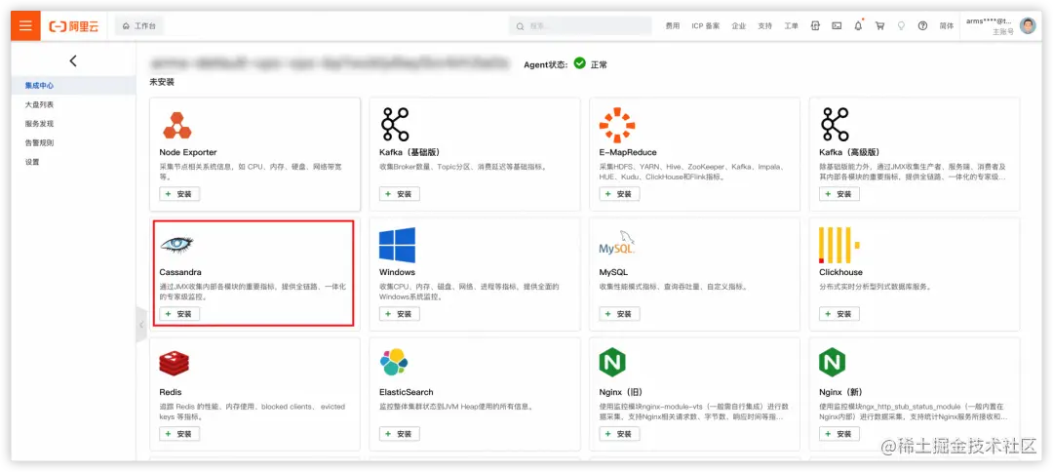
Task: Click the E-MapReduce icon
Action: pos(617,125)
